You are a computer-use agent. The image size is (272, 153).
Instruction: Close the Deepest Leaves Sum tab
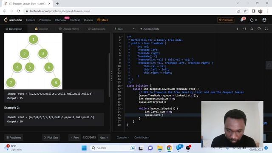tap(49, 3)
